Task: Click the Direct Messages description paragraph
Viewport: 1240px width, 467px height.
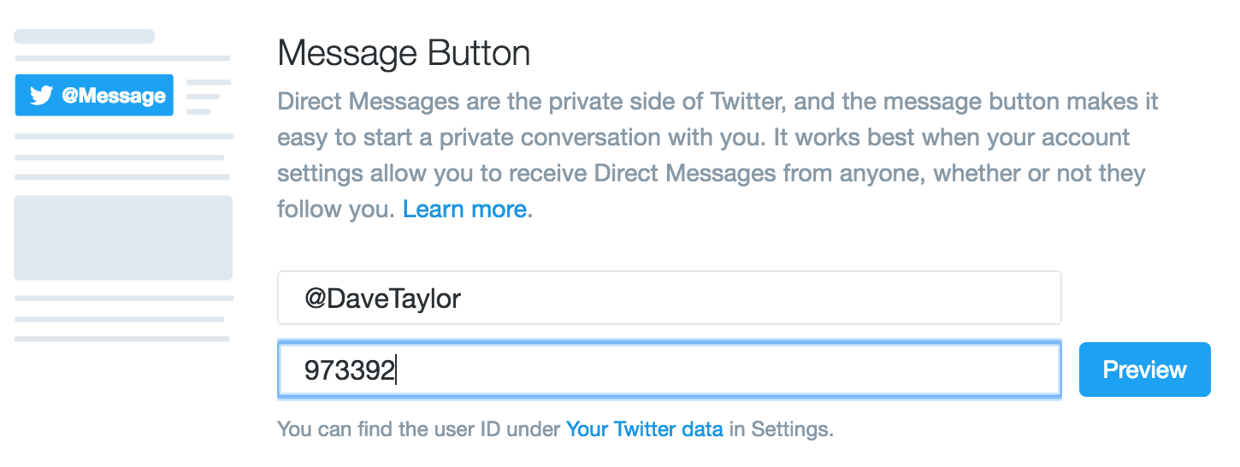Action: 717,156
